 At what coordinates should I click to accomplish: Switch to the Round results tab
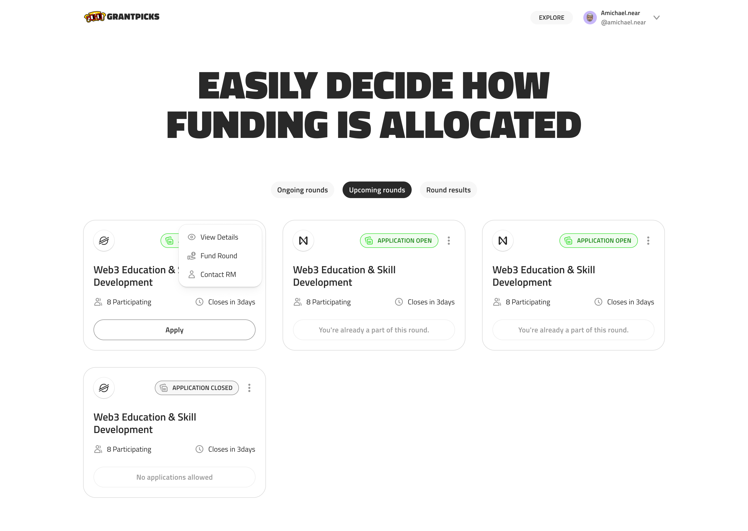pos(448,190)
